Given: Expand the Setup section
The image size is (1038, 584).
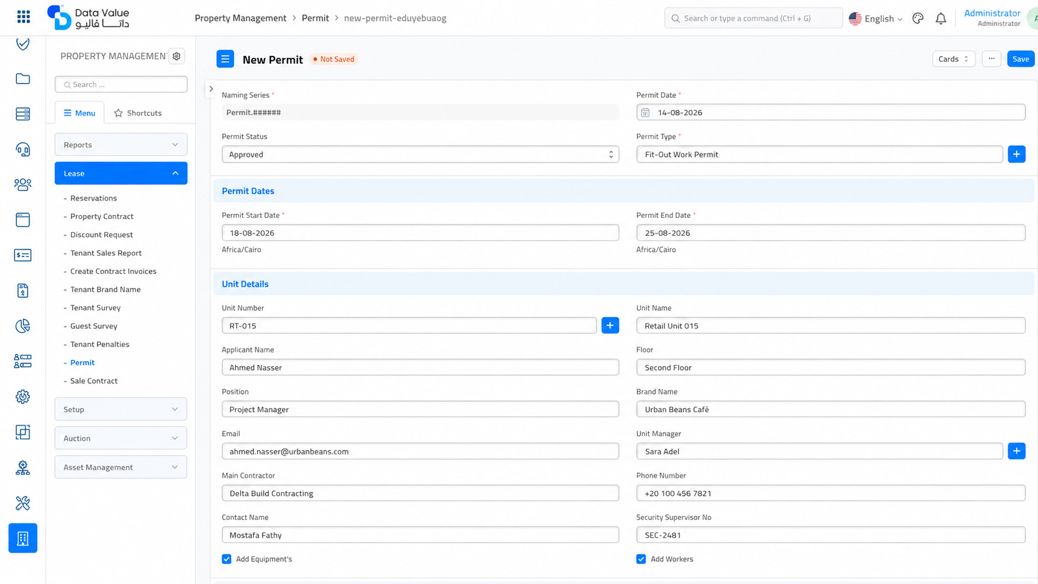Looking at the screenshot, I should tap(121, 410).
